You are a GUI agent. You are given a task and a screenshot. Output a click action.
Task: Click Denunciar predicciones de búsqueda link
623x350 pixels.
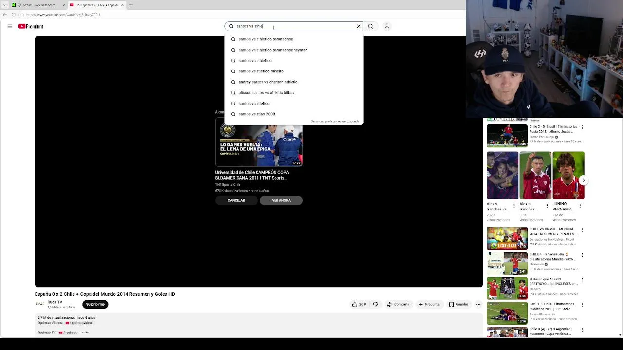[x=335, y=121]
